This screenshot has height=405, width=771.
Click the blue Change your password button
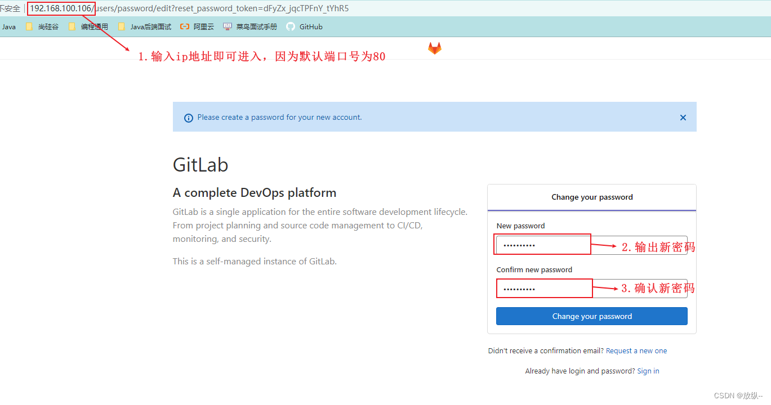(591, 316)
